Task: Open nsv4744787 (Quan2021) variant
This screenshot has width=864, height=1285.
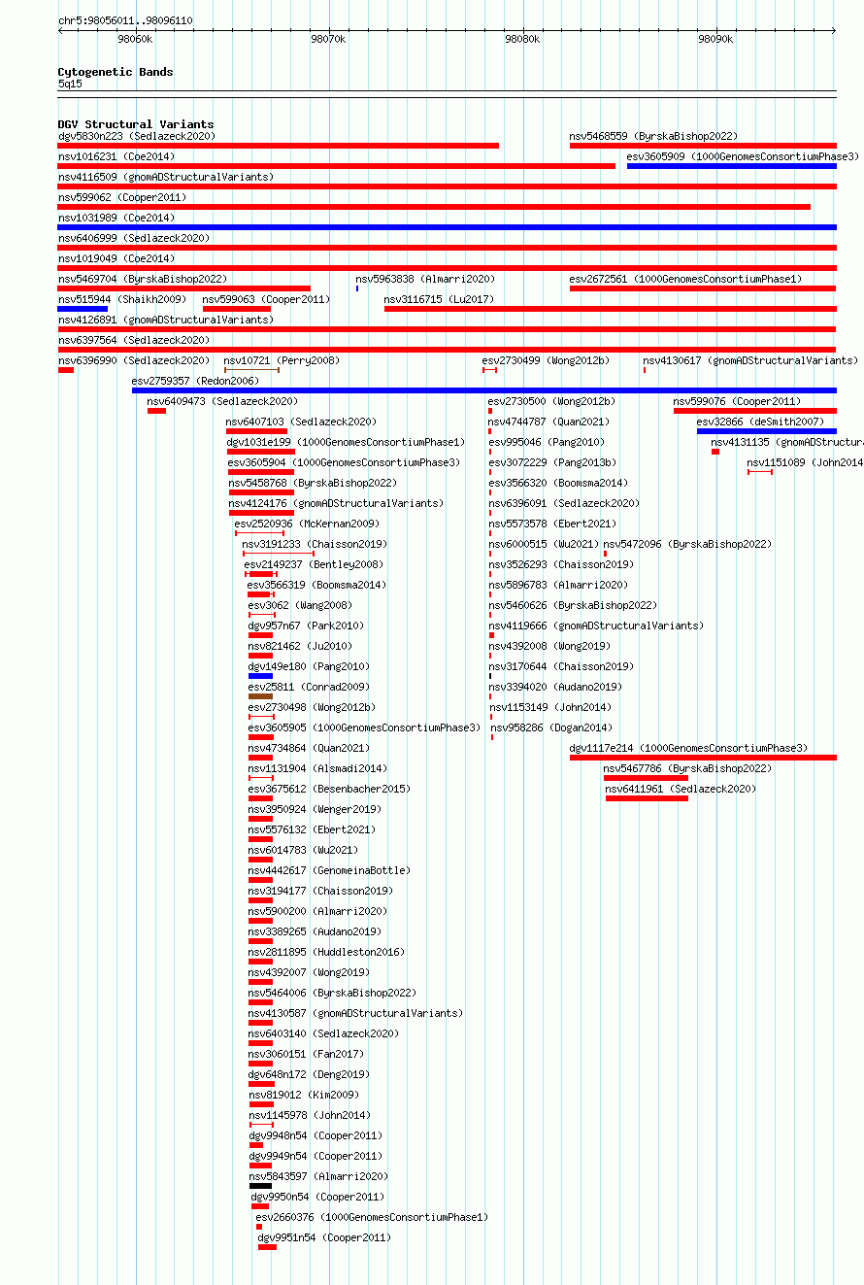Action: pos(549,423)
